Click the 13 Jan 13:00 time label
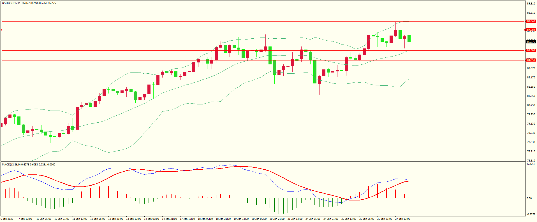Screen dimensions: 537x222 pyautogui.click(x=133, y=219)
